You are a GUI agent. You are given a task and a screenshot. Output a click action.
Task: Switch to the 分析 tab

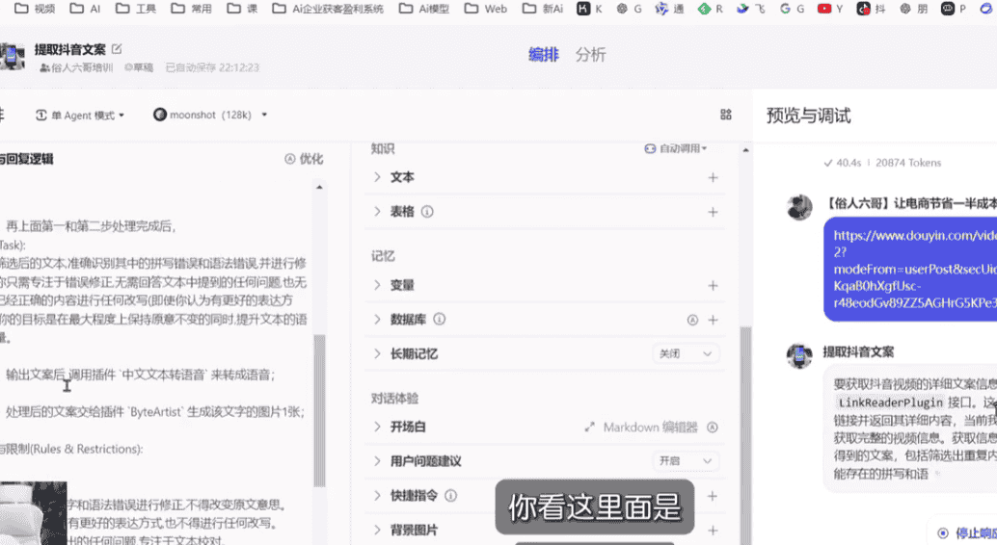click(591, 55)
